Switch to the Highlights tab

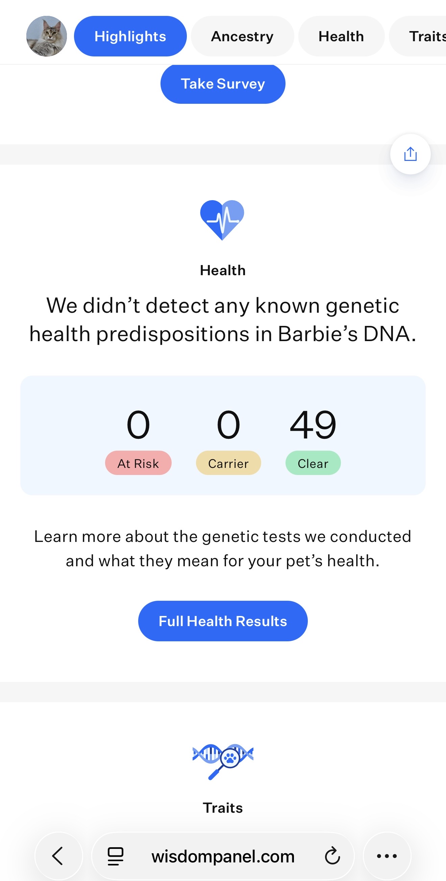130,36
